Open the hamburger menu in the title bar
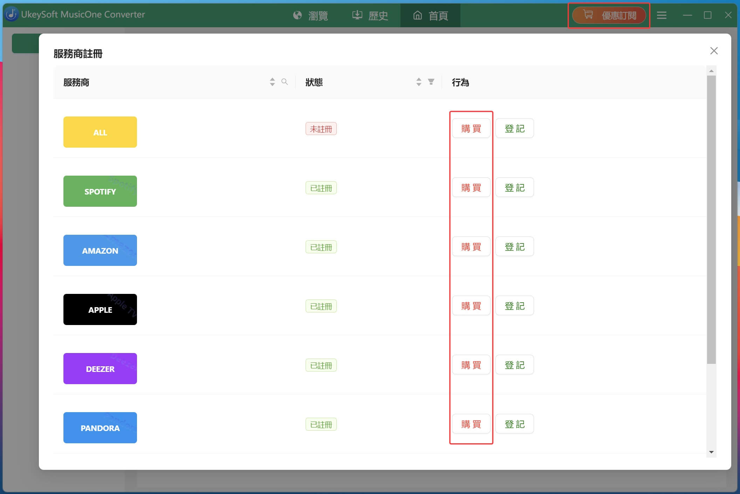This screenshot has width=740, height=494. tap(662, 15)
